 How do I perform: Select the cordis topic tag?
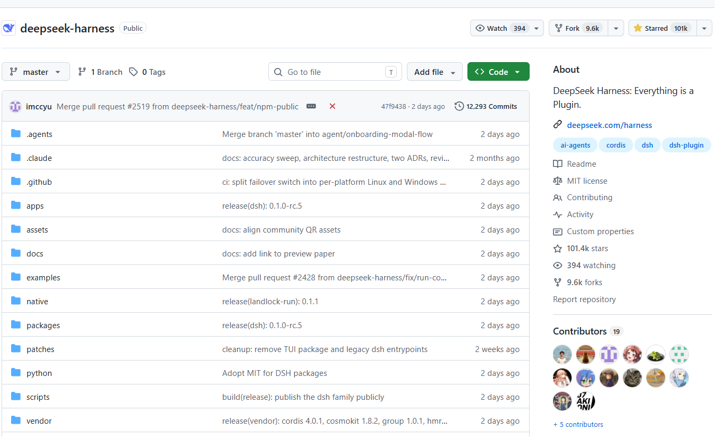click(x=616, y=145)
